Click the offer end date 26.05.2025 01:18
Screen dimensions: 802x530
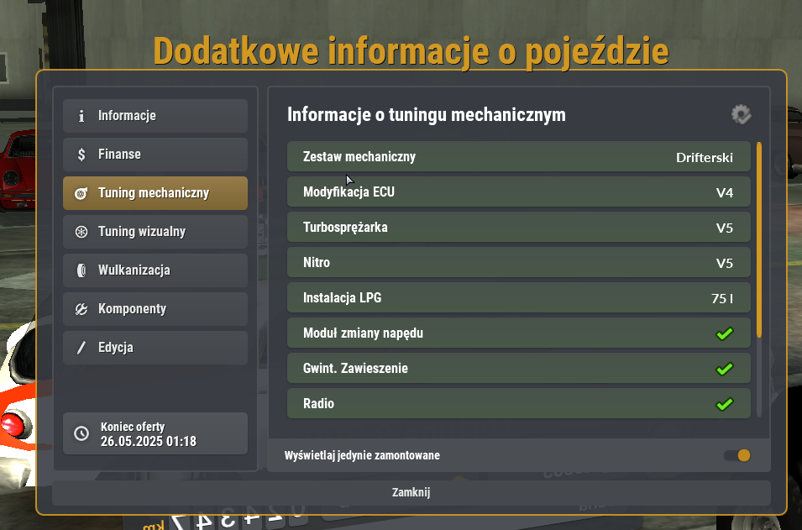[149, 442]
